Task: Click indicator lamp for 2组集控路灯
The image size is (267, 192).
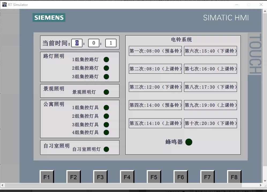Action: click(x=106, y=68)
